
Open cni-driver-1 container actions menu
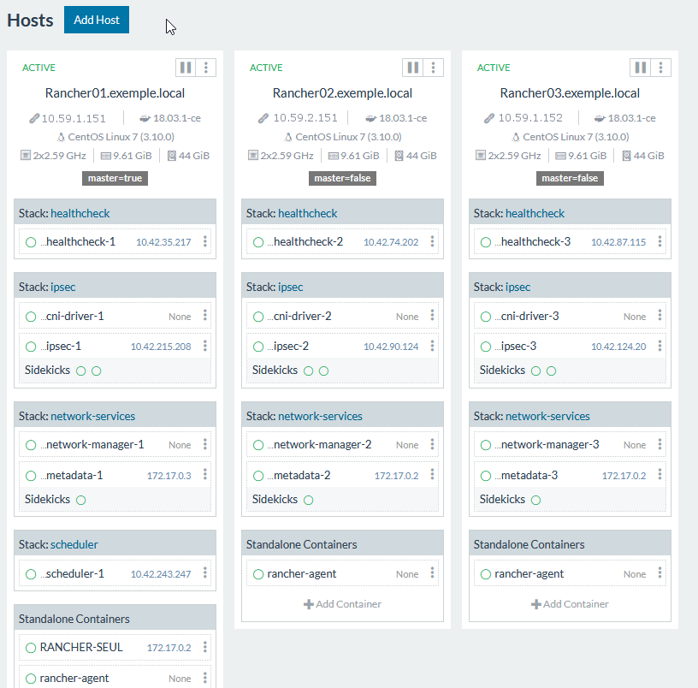point(204,316)
